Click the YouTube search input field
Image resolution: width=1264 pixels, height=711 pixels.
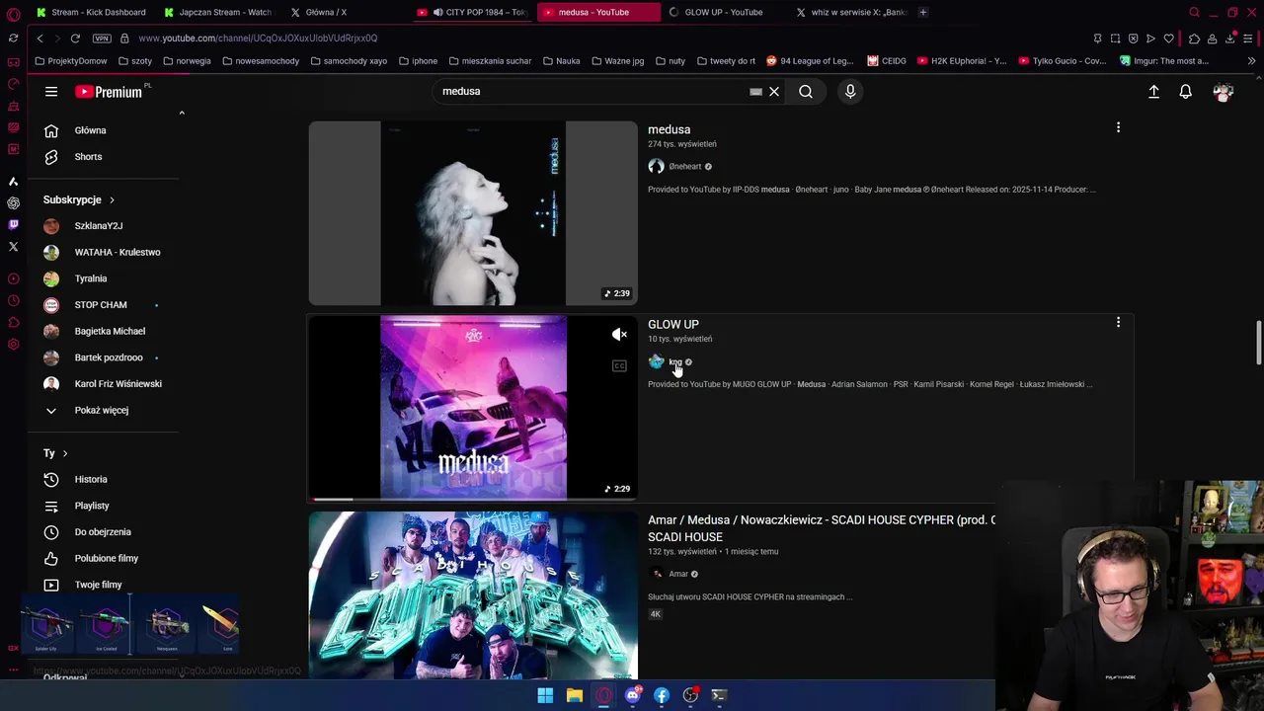point(592,92)
